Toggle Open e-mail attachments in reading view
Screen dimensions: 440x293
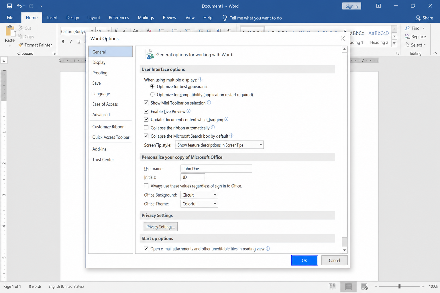[146, 249]
